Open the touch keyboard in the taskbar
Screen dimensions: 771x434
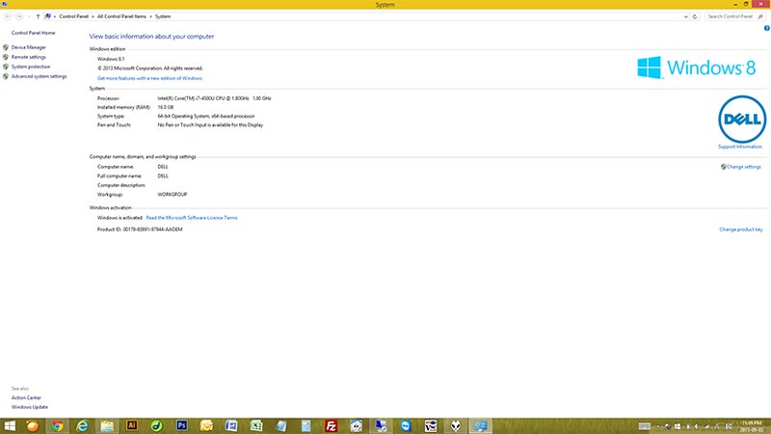point(645,426)
